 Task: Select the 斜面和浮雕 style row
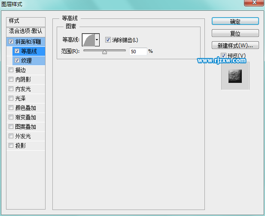(x=26, y=42)
